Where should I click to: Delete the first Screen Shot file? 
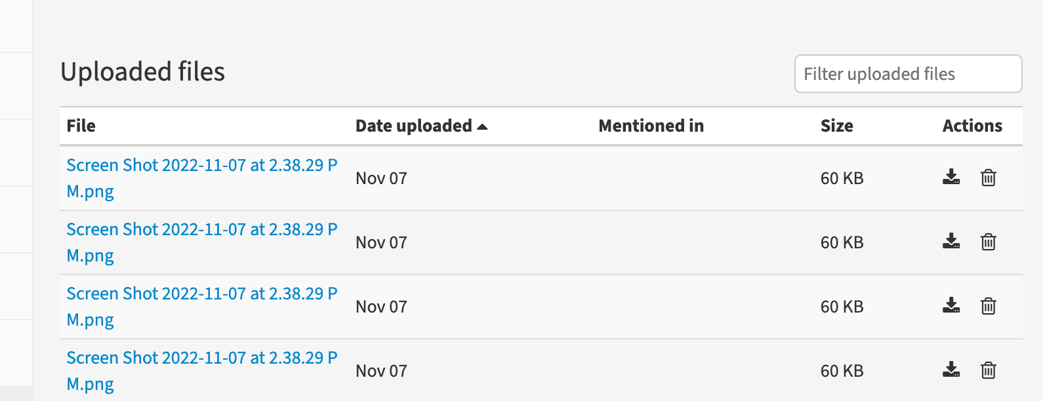(988, 178)
